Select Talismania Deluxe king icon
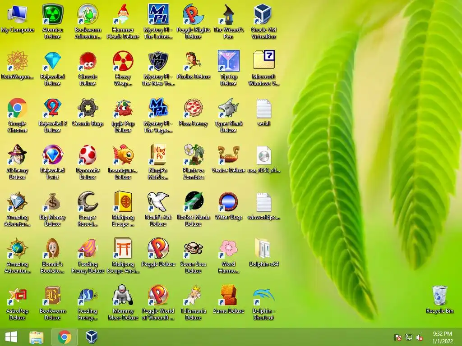This screenshot has width=462, height=346. pyautogui.click(x=193, y=295)
